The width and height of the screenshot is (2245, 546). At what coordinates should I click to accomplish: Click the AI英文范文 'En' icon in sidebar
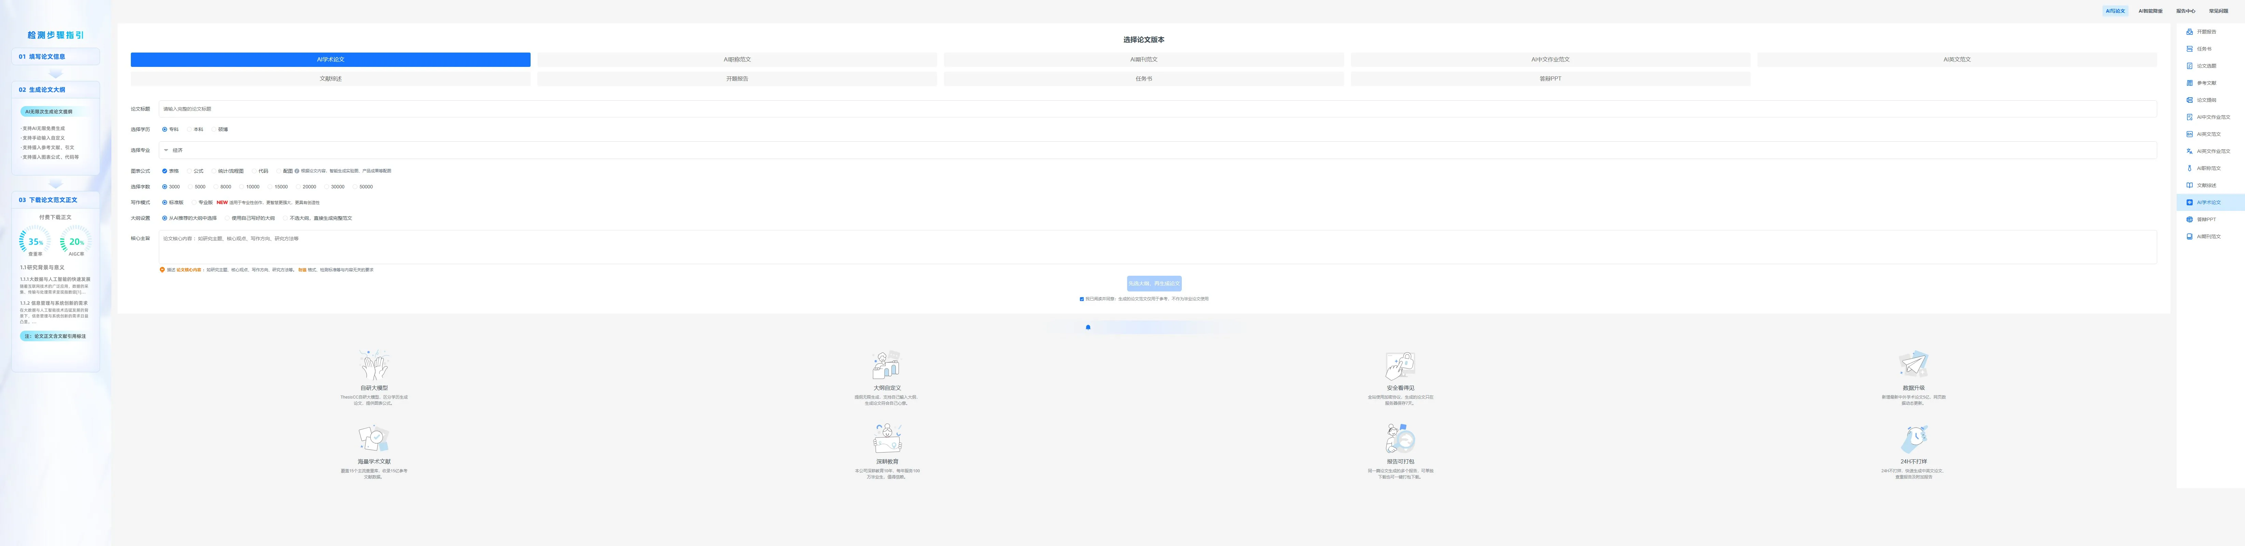pyautogui.click(x=2189, y=134)
